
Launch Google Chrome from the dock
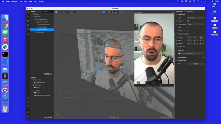point(5,25)
